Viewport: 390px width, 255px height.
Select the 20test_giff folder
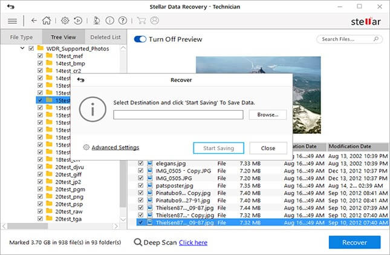point(68,174)
